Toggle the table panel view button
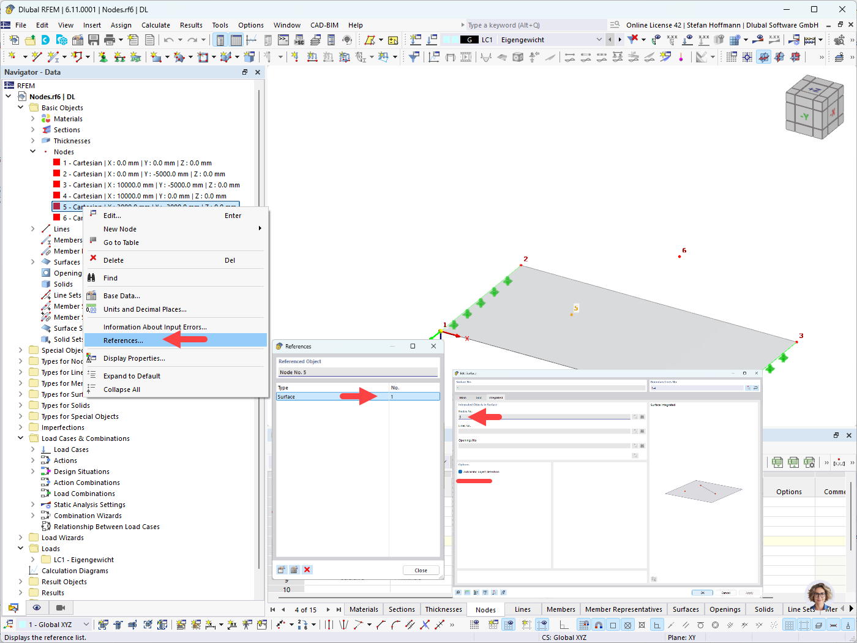 tap(236, 40)
